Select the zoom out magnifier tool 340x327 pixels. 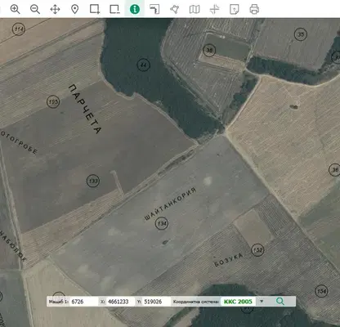[35, 9]
